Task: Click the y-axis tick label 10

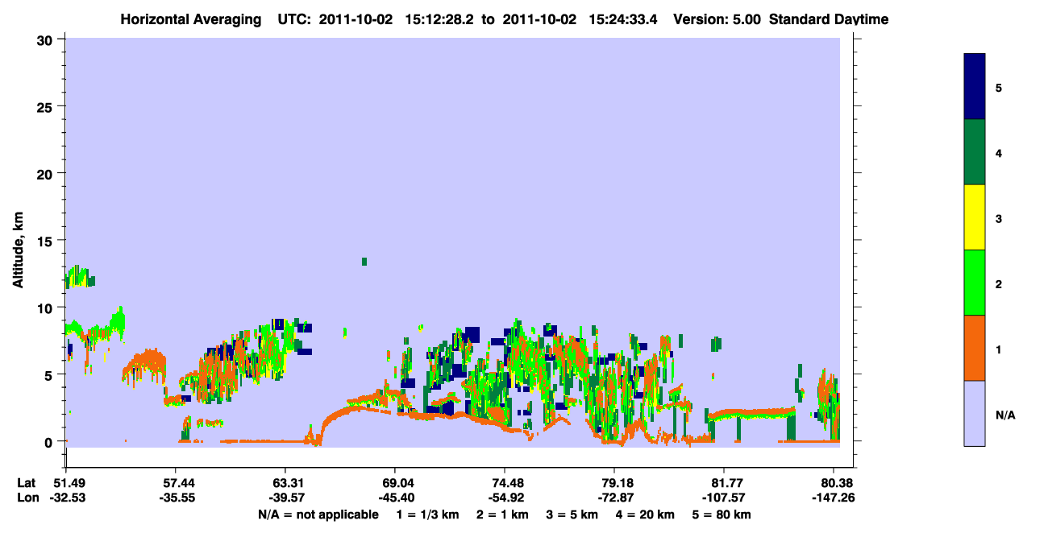Action: (x=46, y=308)
